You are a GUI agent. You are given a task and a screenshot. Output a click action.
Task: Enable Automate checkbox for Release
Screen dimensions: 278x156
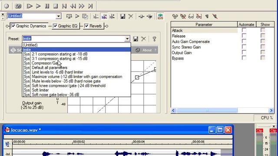pos(244,36)
